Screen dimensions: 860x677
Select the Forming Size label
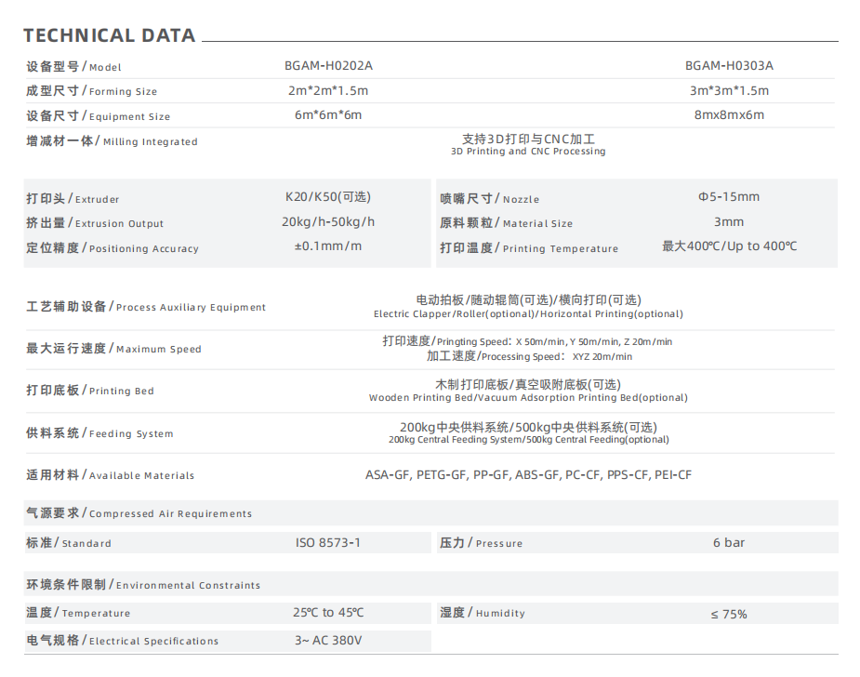click(x=92, y=91)
